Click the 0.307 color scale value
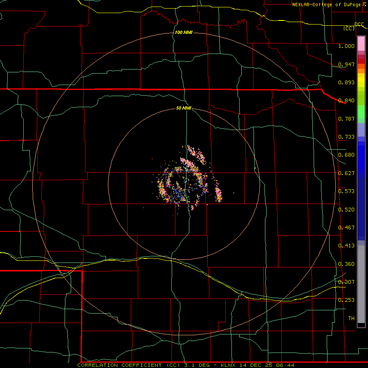 coord(346,282)
